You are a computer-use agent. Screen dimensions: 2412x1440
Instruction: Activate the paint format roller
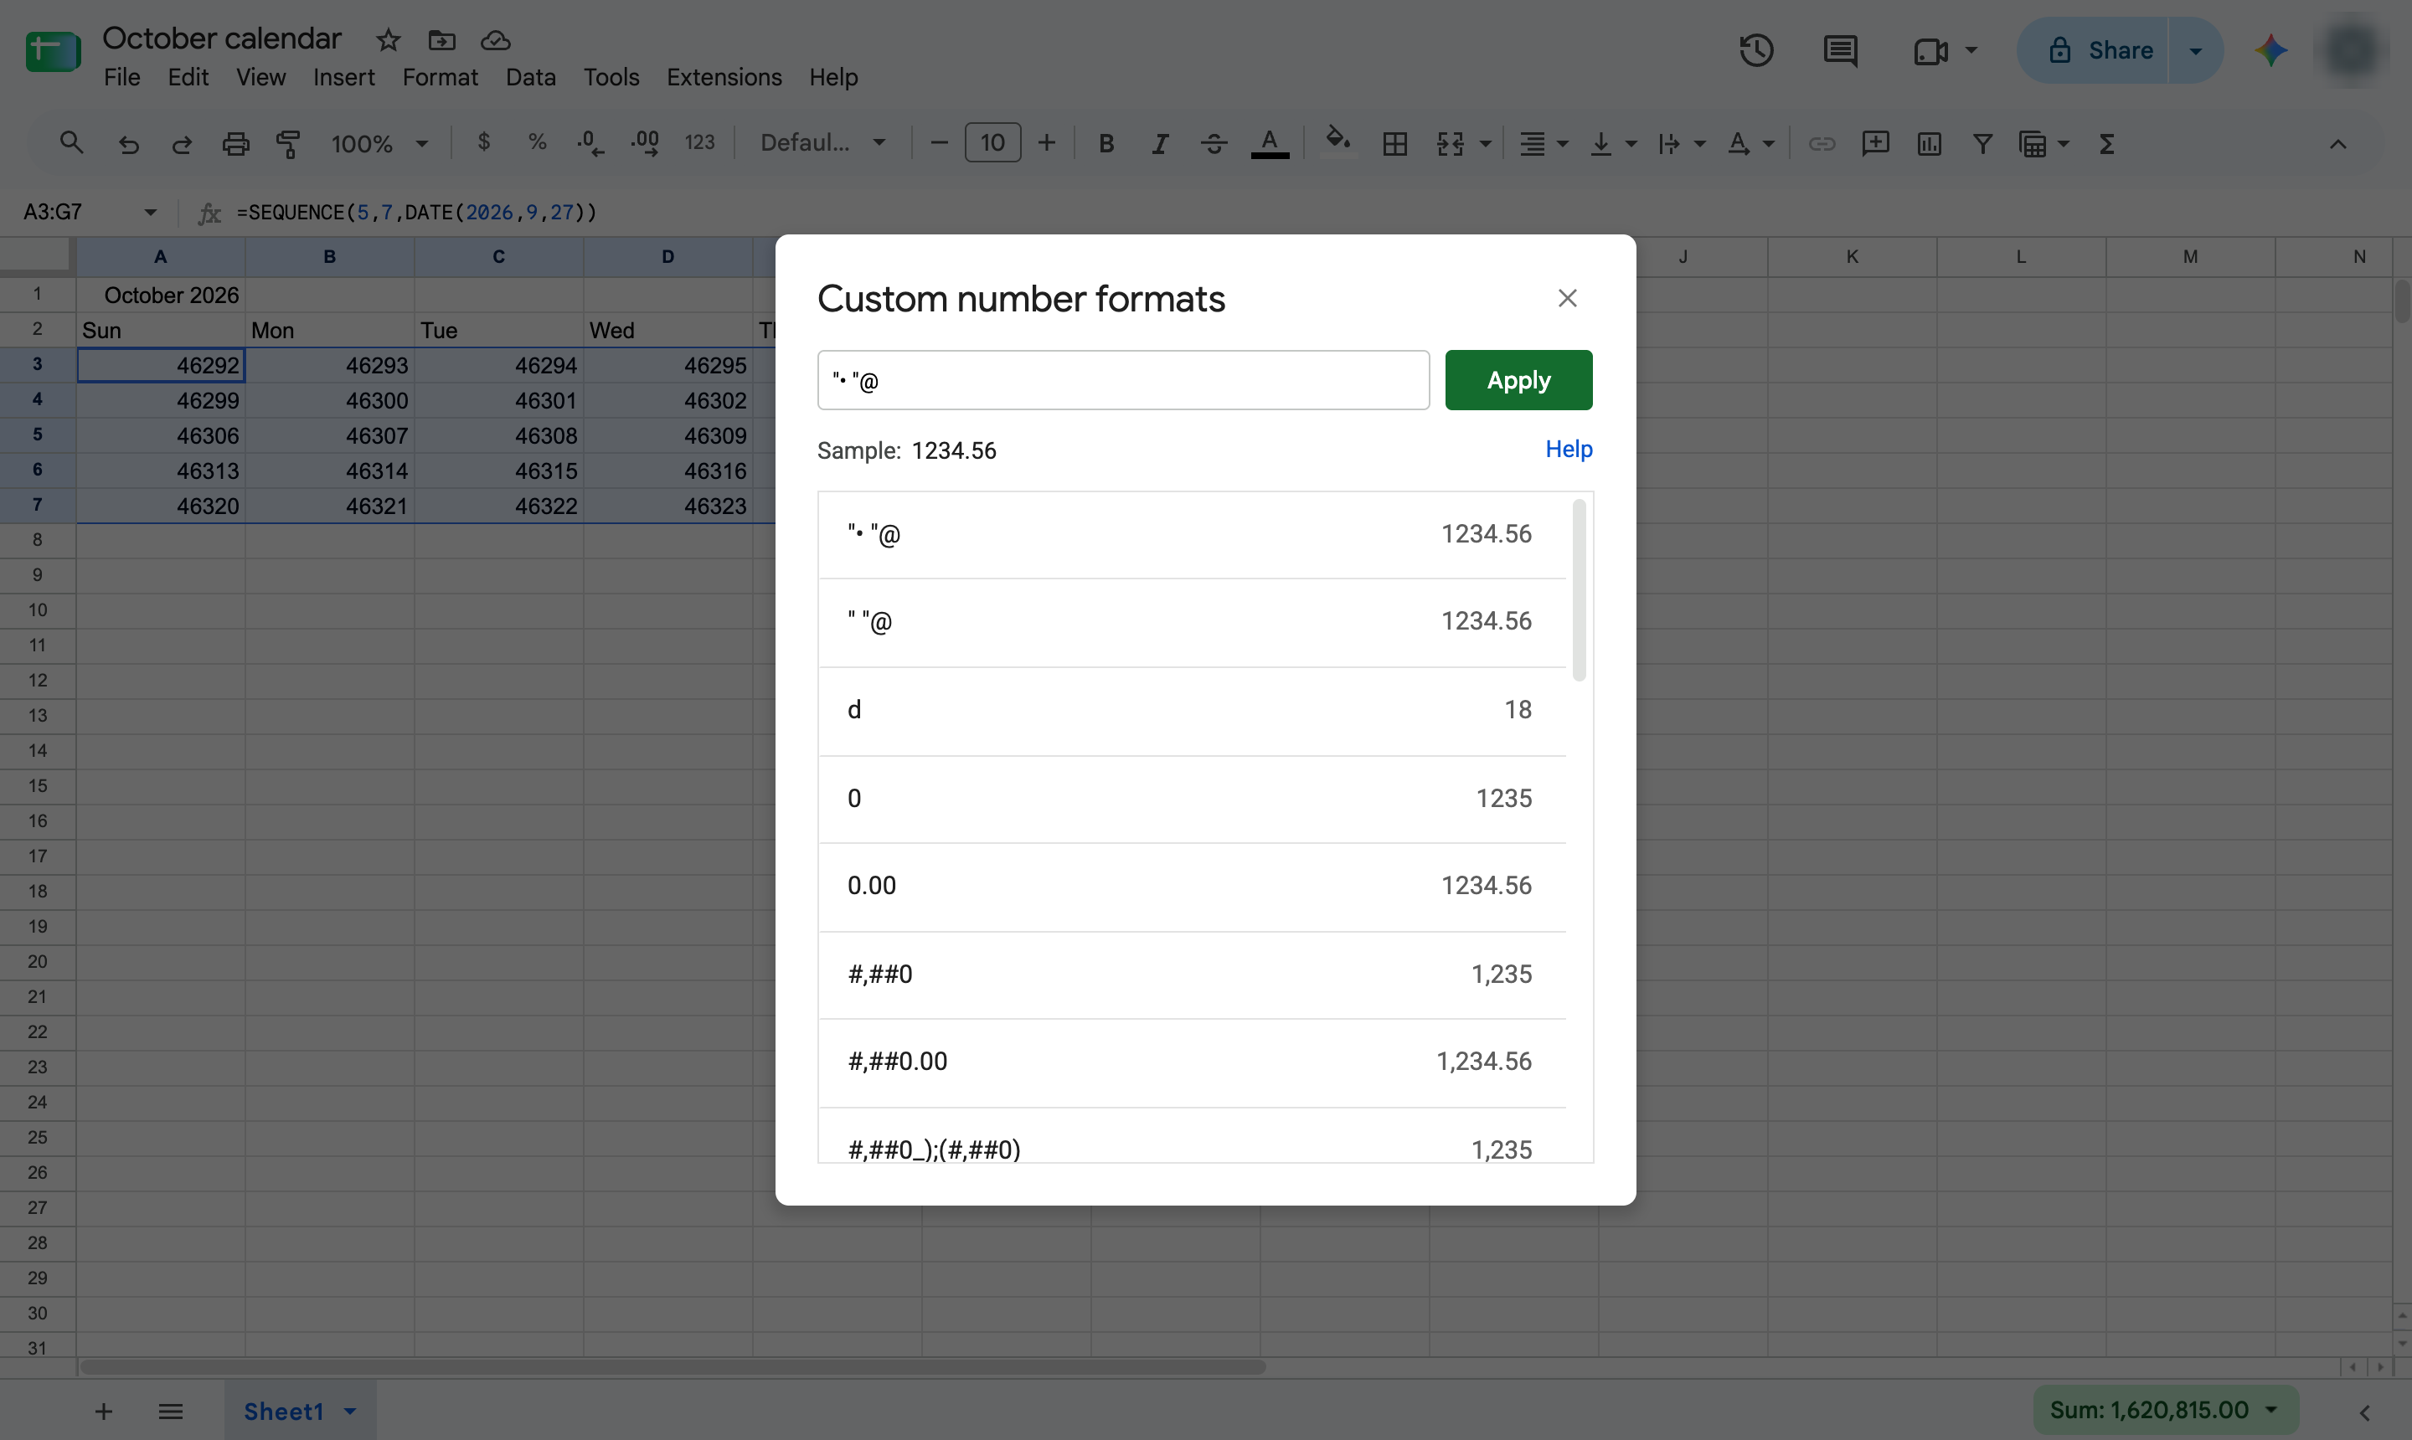288,144
